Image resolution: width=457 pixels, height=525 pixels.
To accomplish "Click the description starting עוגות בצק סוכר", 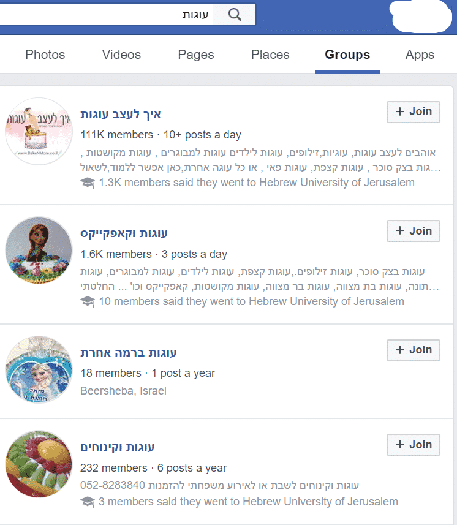I will pos(260,279).
